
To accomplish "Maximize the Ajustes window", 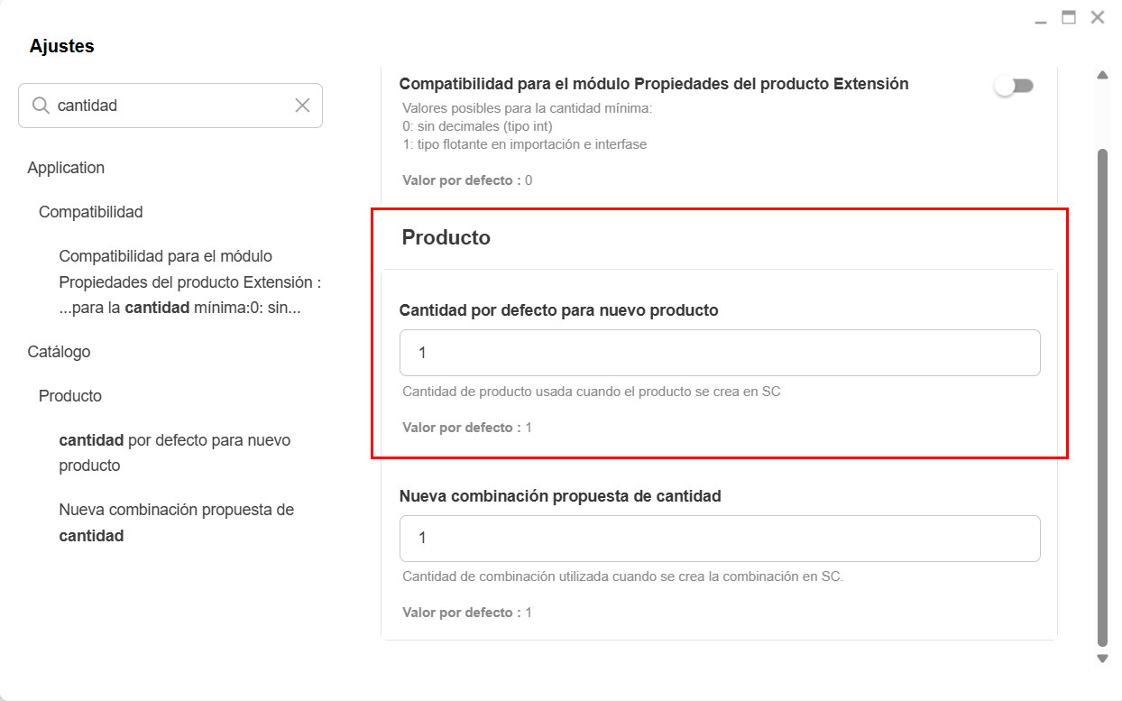I will 1069,17.
